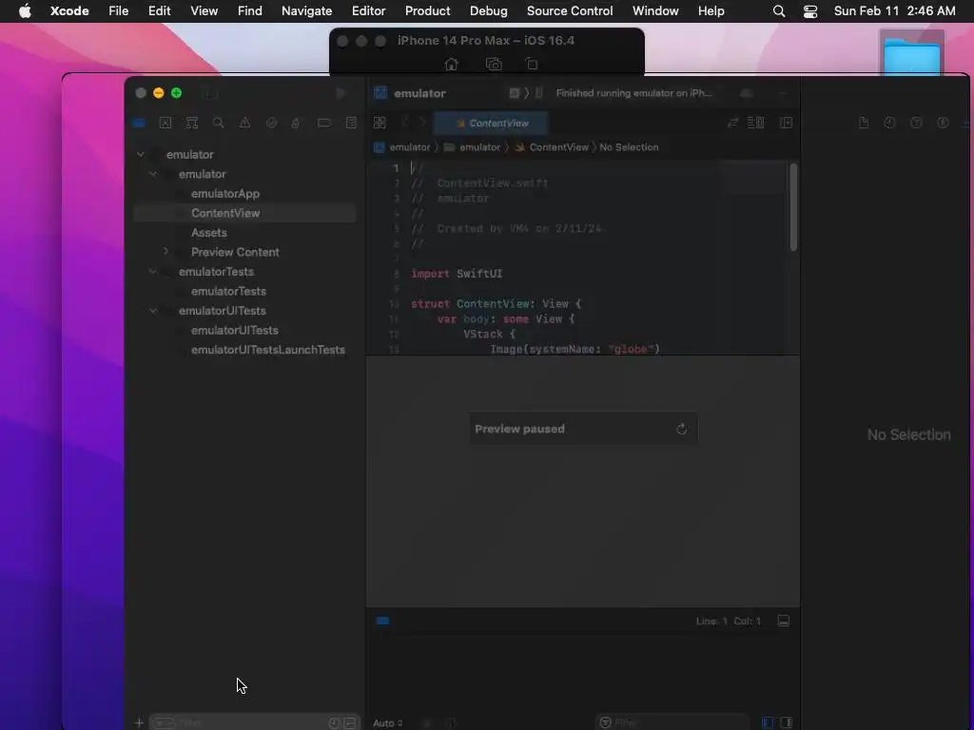974x730 pixels.
Task: Show only the variables view pane
Action: click(x=768, y=722)
